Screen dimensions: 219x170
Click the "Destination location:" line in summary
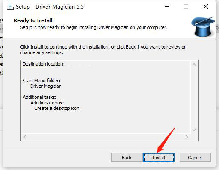44,64
